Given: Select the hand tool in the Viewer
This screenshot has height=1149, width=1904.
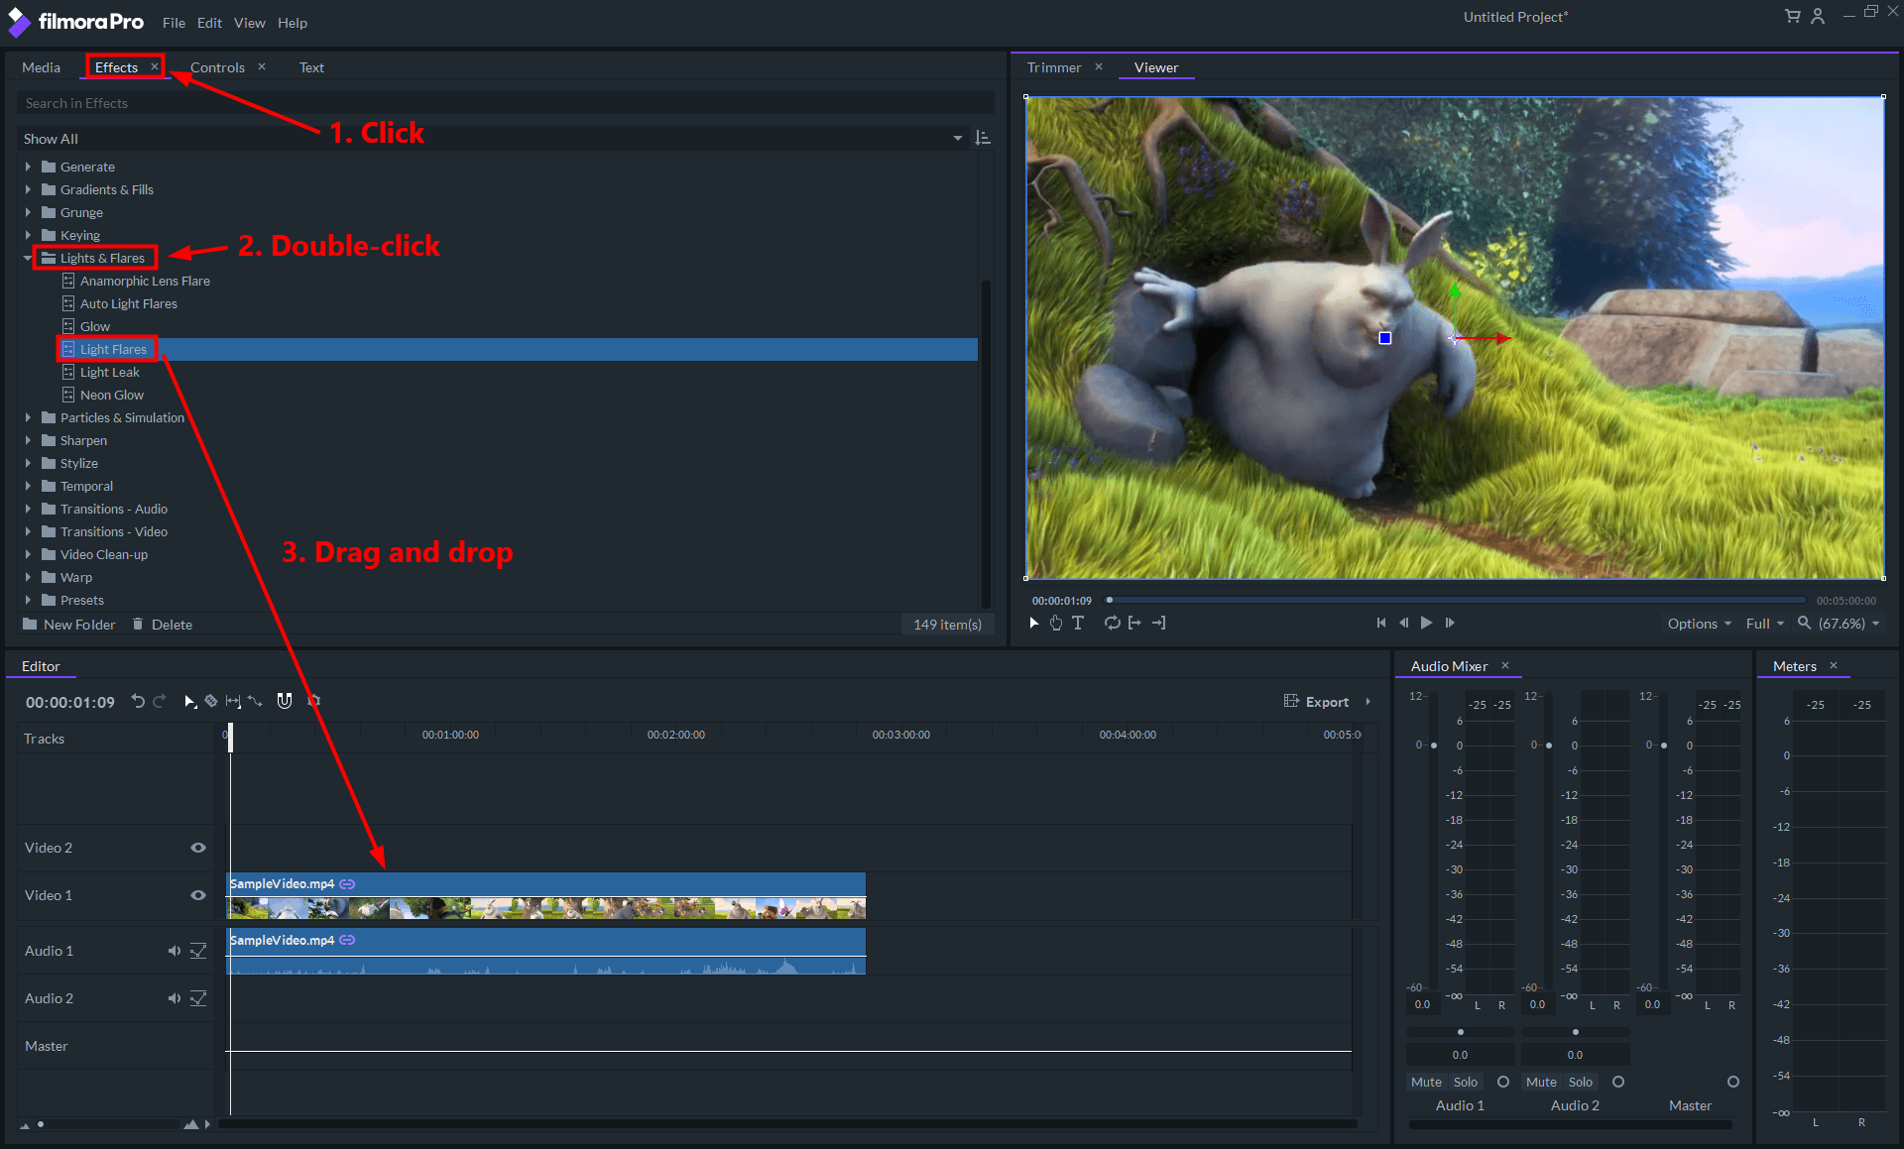Looking at the screenshot, I should [x=1055, y=623].
